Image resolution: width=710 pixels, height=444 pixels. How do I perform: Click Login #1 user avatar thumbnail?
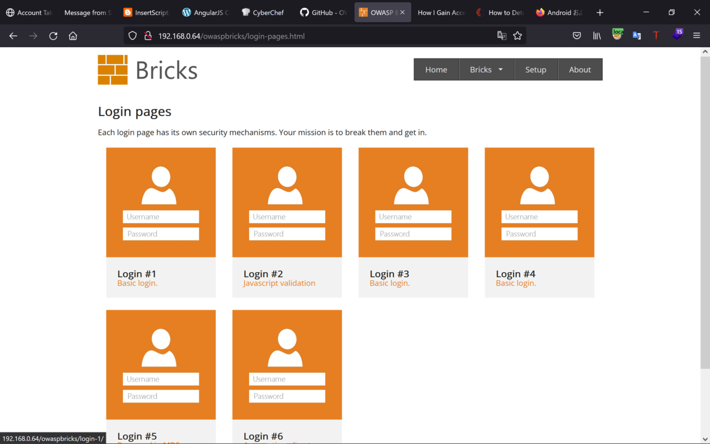[x=161, y=202]
